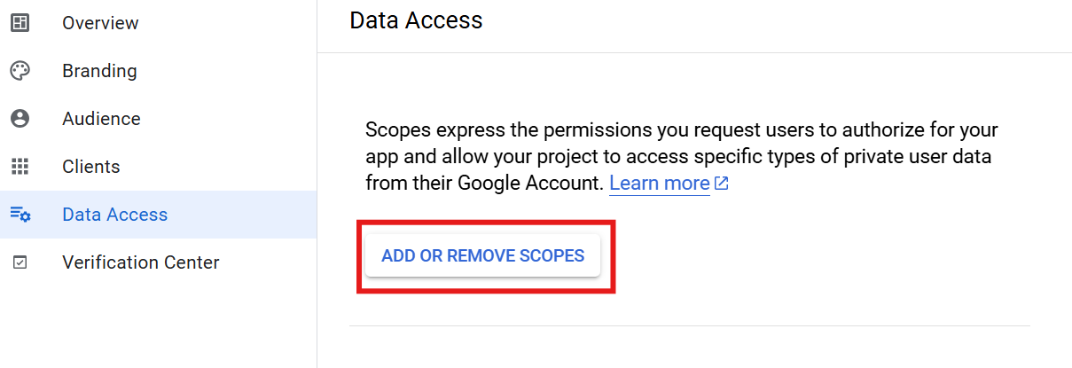Click the word Scopes starting the description

tap(397, 130)
